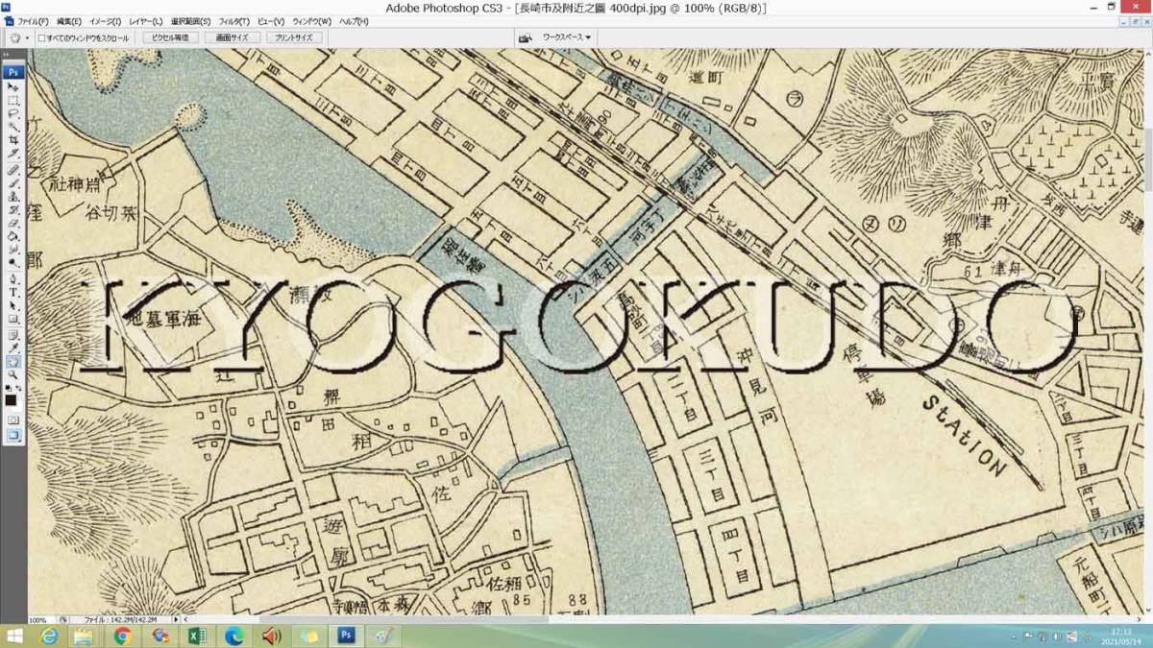This screenshot has width=1153, height=648.
Task: Select the Eyedropper tool
Action: point(14,348)
